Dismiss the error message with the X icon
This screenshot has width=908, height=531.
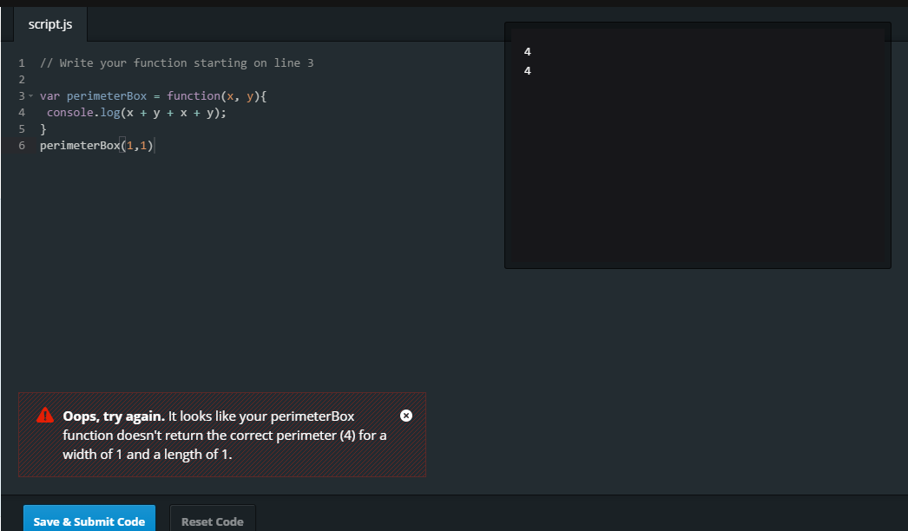[x=405, y=416]
